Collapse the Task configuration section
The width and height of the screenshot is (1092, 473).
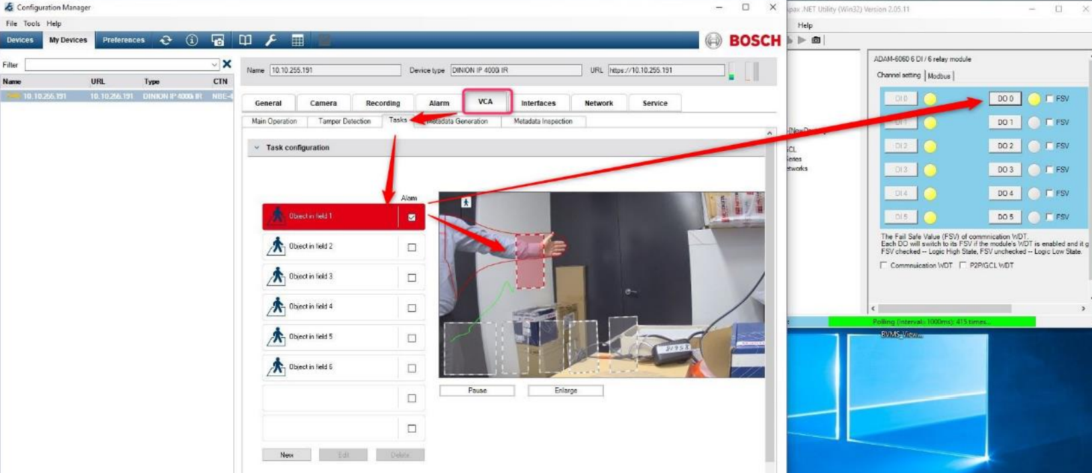[x=257, y=147]
